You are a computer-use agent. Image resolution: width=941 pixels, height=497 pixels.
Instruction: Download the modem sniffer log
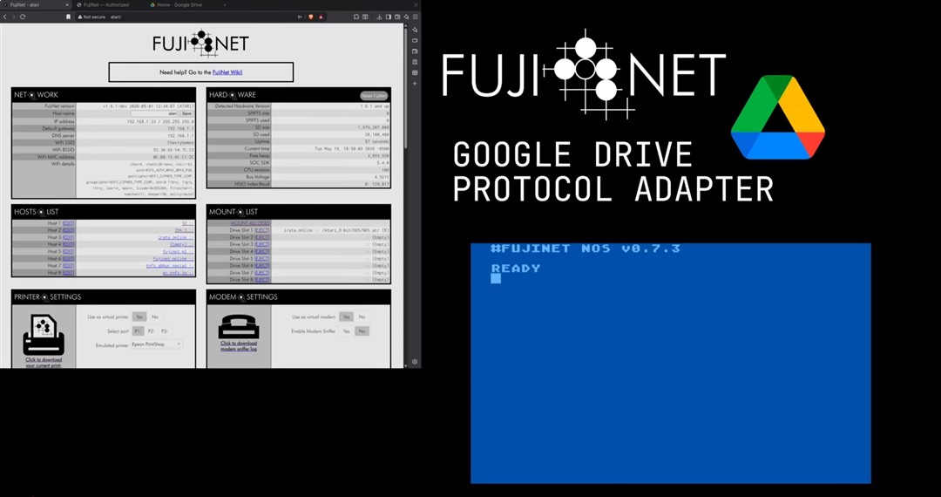pos(239,346)
